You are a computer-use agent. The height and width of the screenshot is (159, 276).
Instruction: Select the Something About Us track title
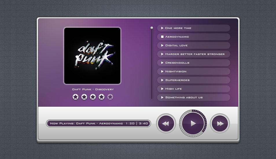pyautogui.click(x=184, y=97)
